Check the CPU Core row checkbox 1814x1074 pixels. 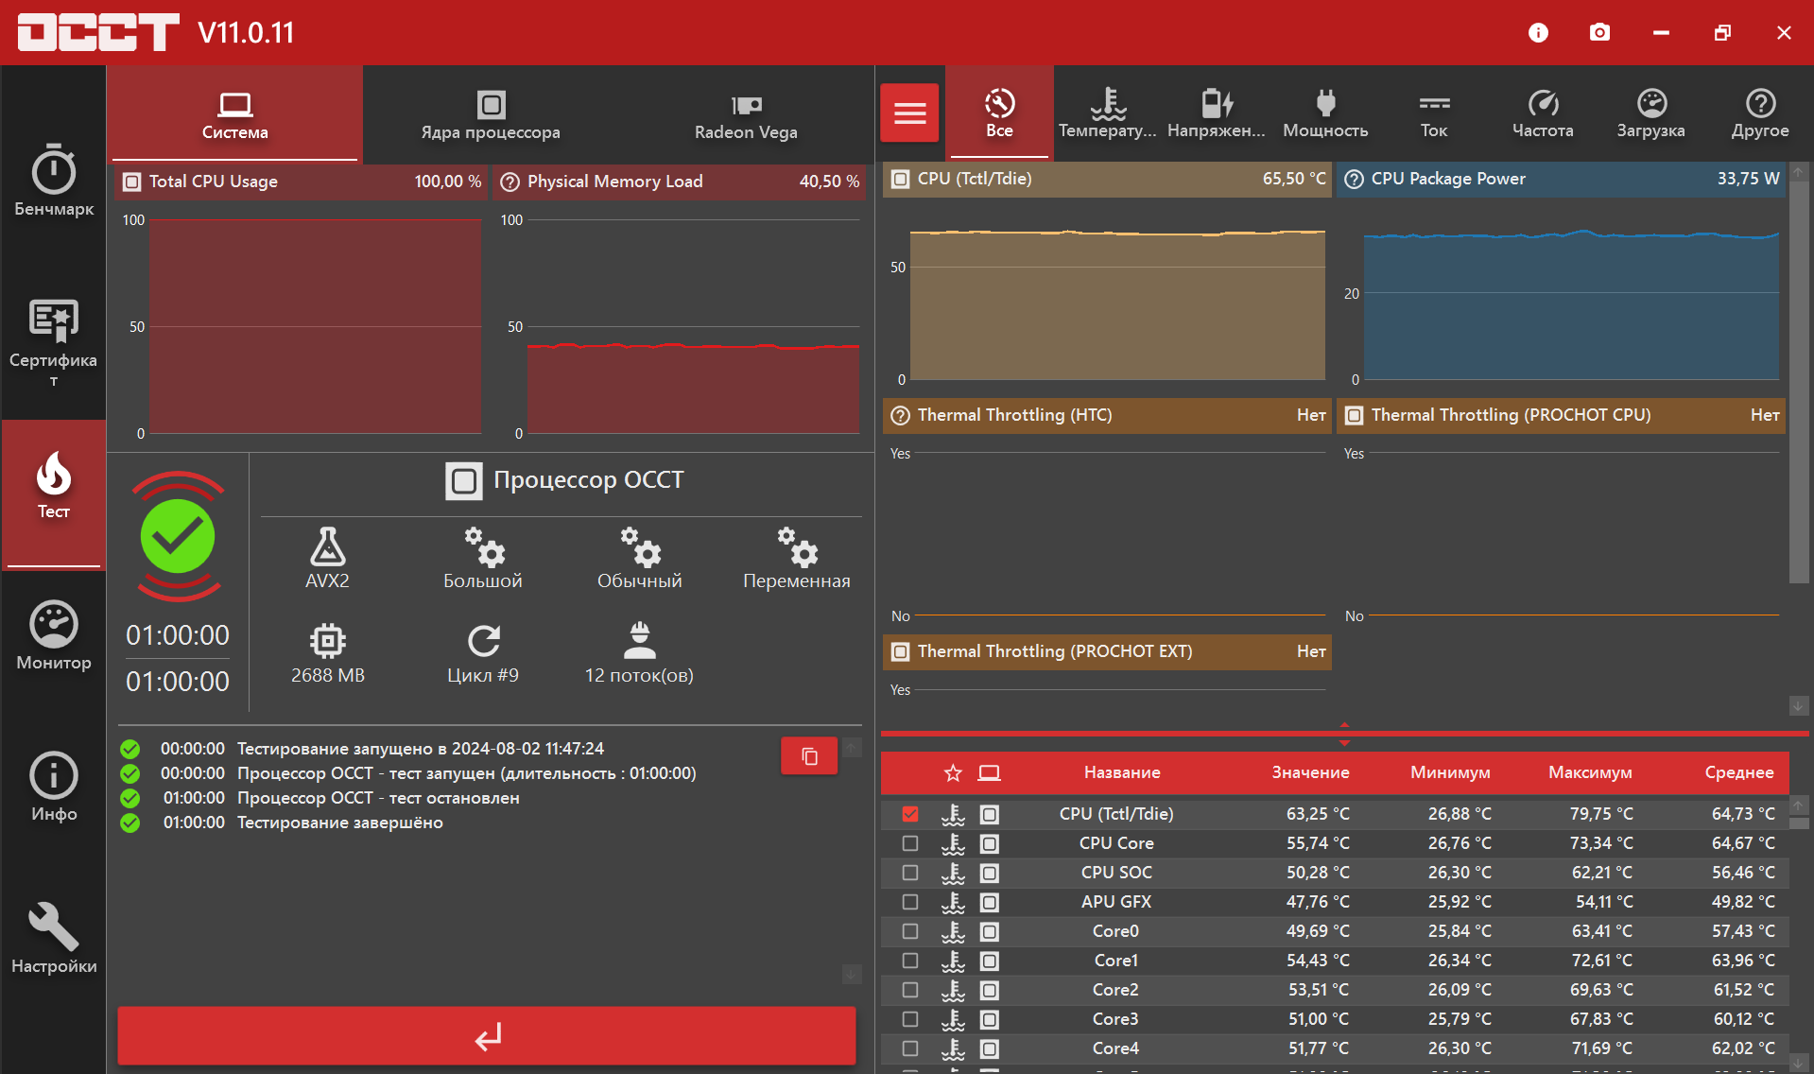tap(910, 843)
